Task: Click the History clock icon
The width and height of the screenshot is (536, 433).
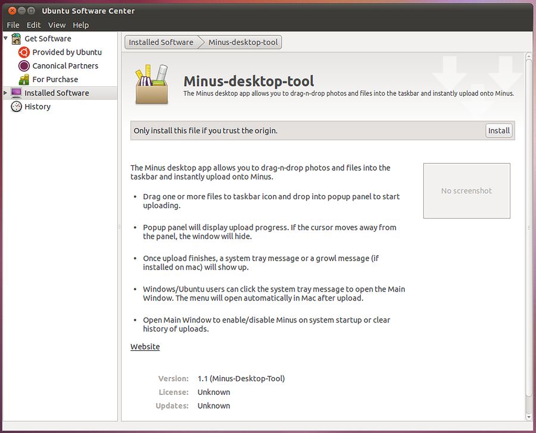Action: (x=16, y=107)
